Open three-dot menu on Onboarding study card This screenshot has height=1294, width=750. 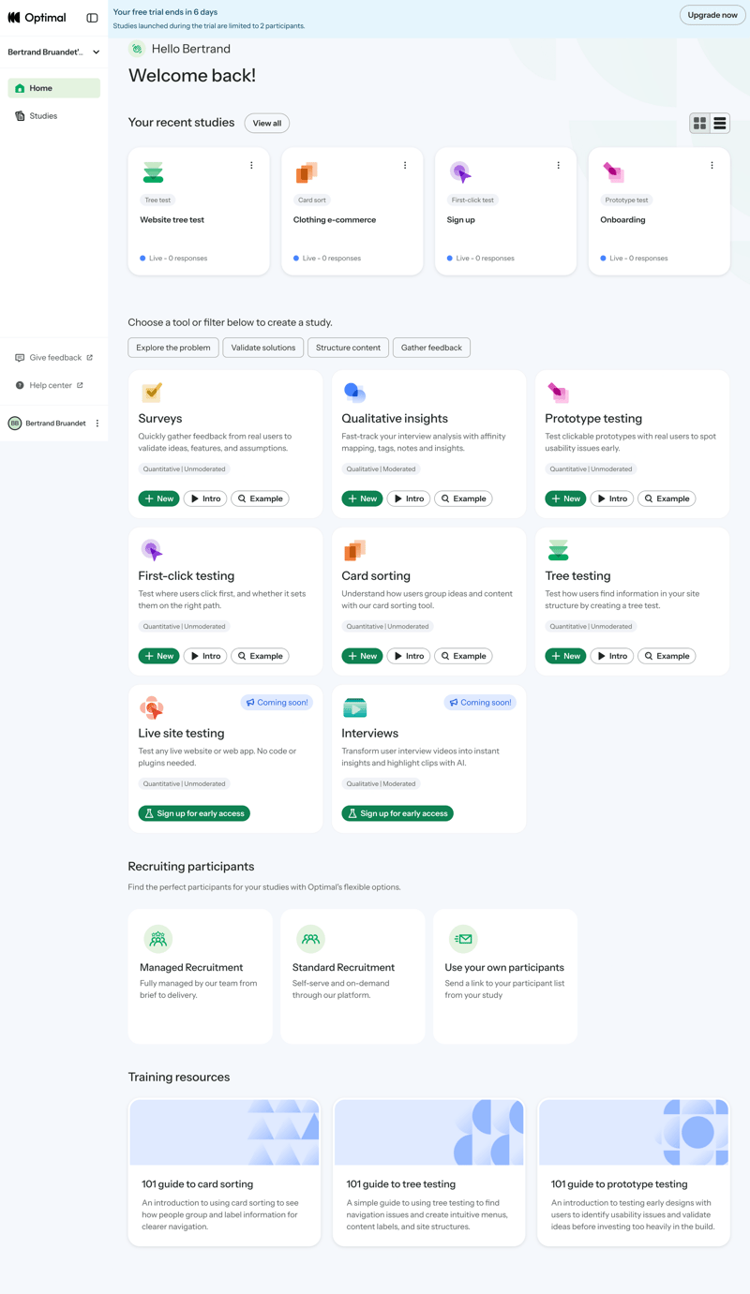tap(712, 166)
